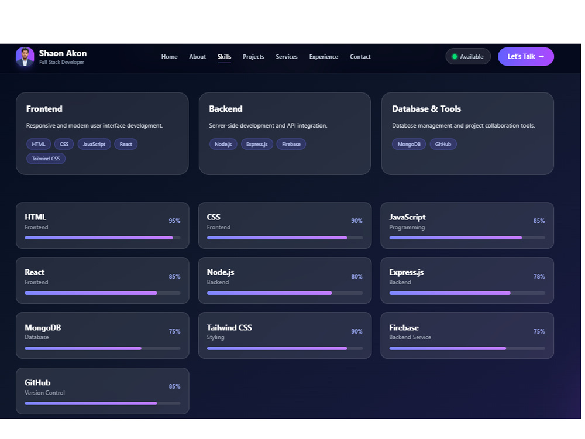The image size is (585, 439).
Task: Click the Express.js skill progress bar
Action: pyautogui.click(x=467, y=293)
